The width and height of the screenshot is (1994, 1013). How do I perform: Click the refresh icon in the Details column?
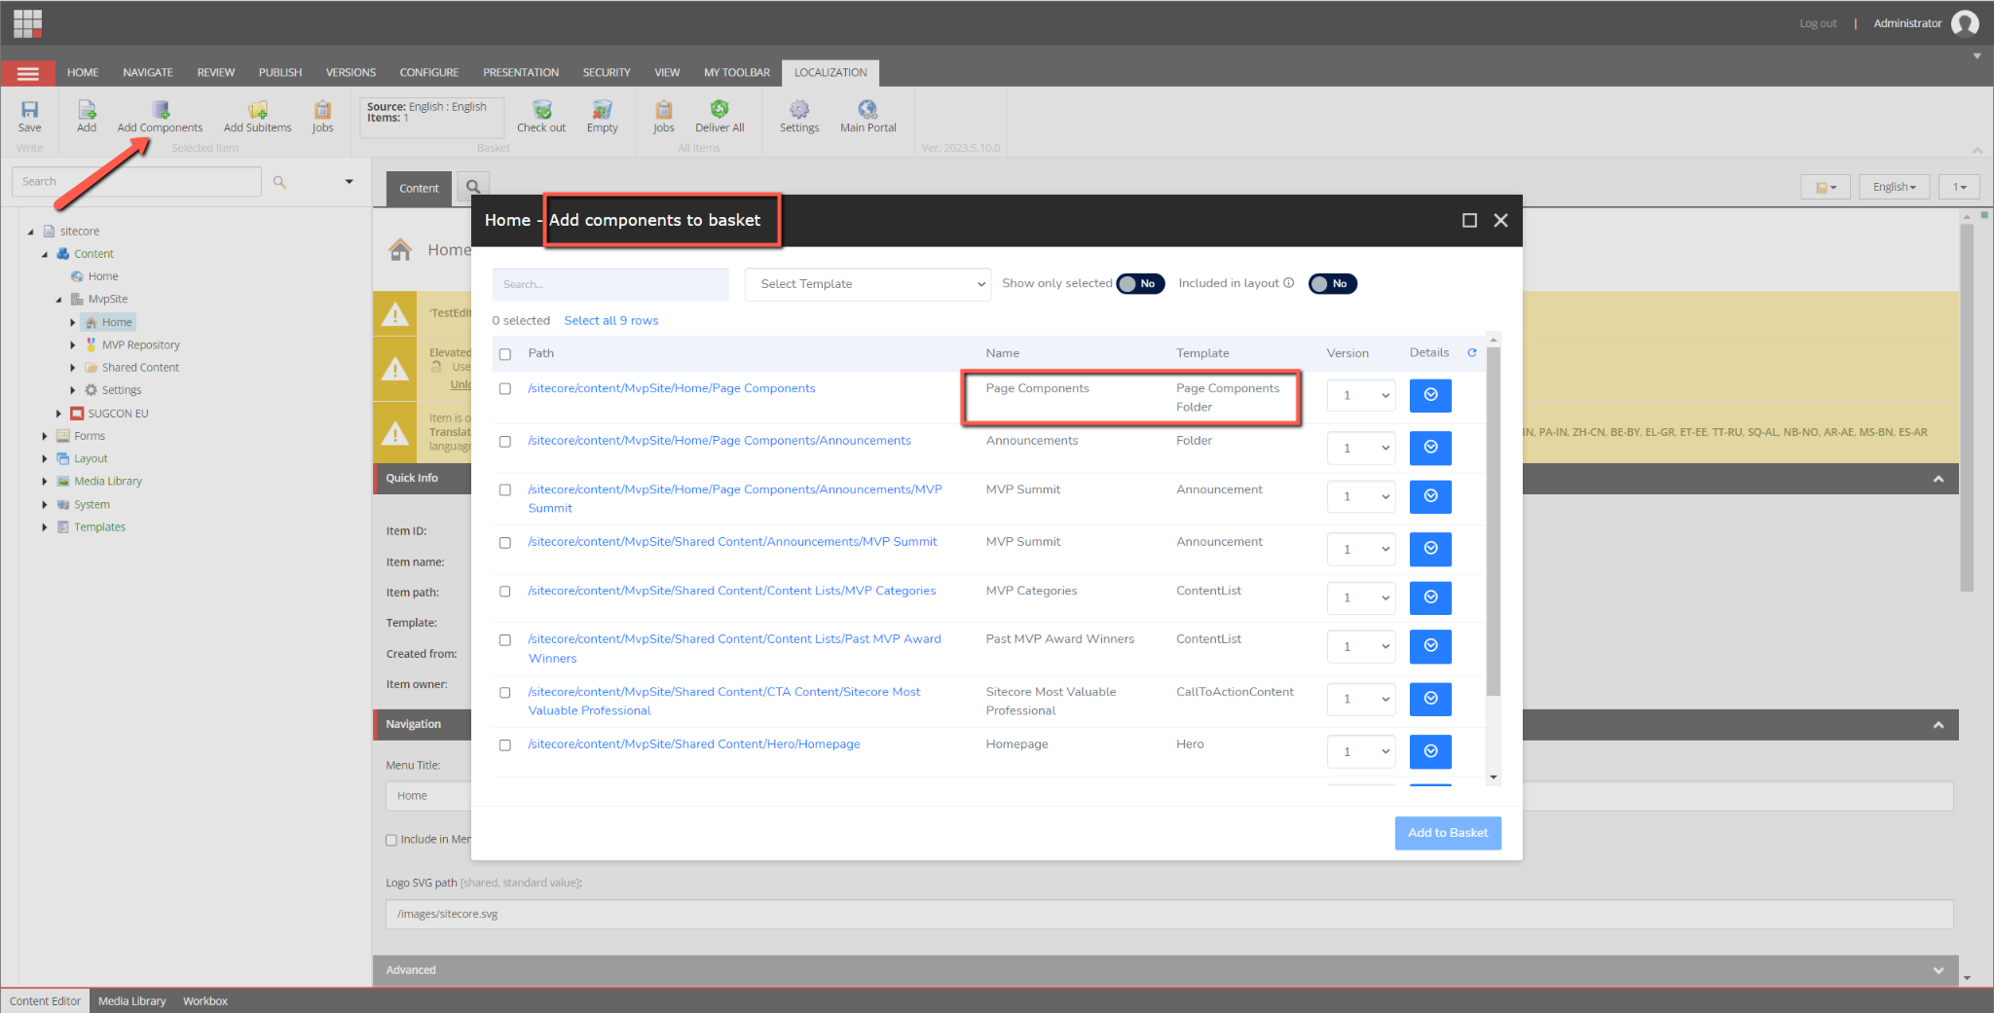tap(1472, 353)
